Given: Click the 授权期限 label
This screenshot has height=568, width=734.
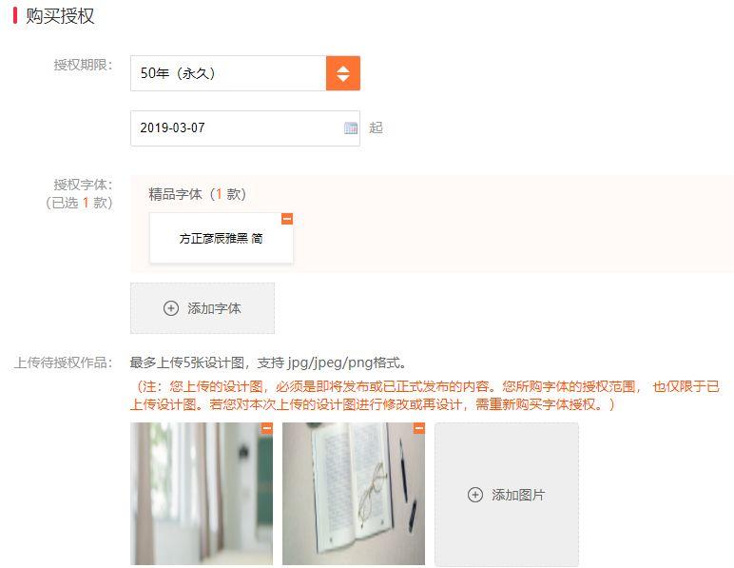Looking at the screenshot, I should (83, 65).
